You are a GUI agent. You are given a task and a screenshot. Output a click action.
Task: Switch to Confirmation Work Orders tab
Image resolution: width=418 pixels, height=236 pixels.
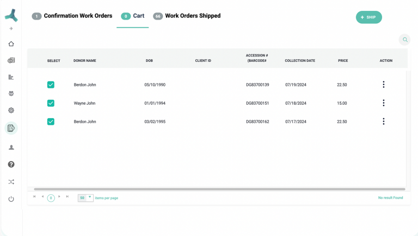77,16
